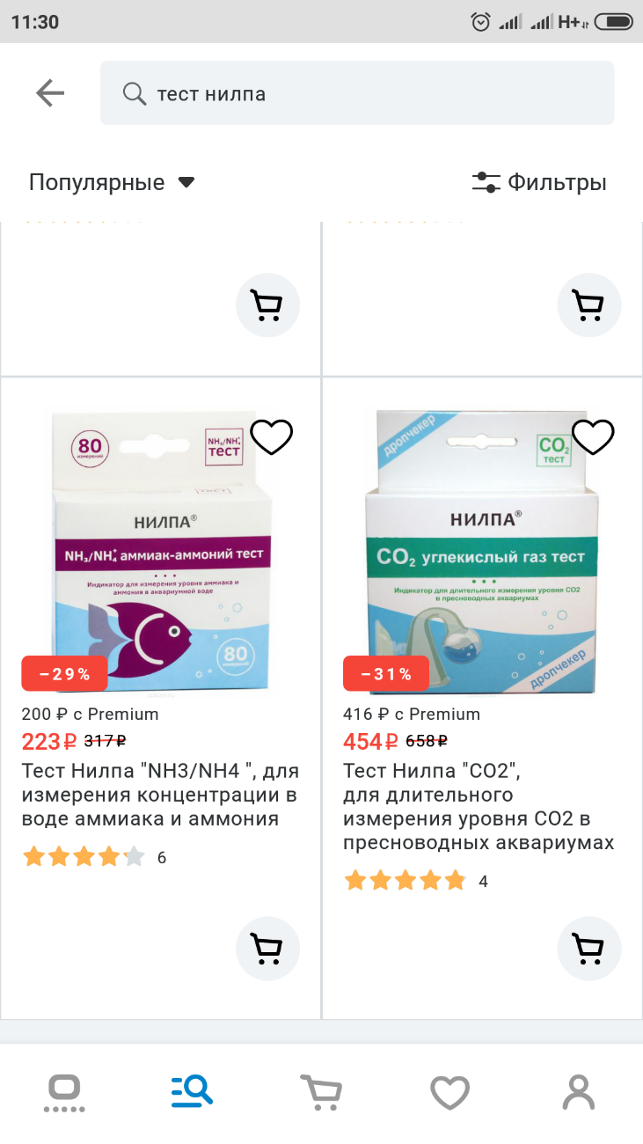Open favorites tab in bottom bar
This screenshot has width=643, height=1144.
pos(449,1093)
